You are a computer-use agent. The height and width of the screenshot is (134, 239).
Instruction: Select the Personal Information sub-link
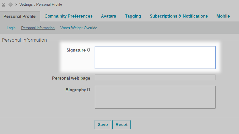[x=38, y=28]
